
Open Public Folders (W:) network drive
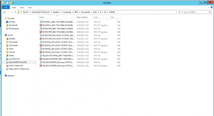16,66
